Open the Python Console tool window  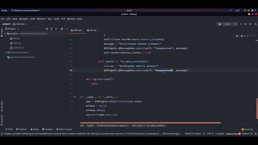pyautogui.click(x=64, y=129)
